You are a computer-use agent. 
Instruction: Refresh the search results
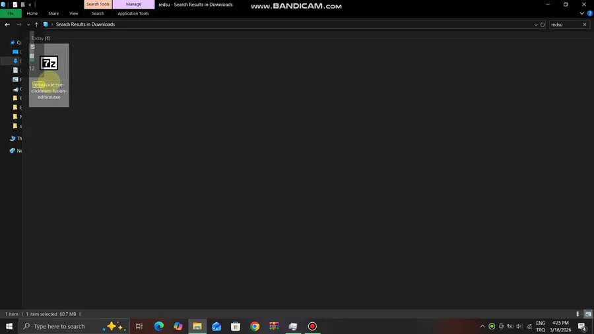(x=543, y=24)
